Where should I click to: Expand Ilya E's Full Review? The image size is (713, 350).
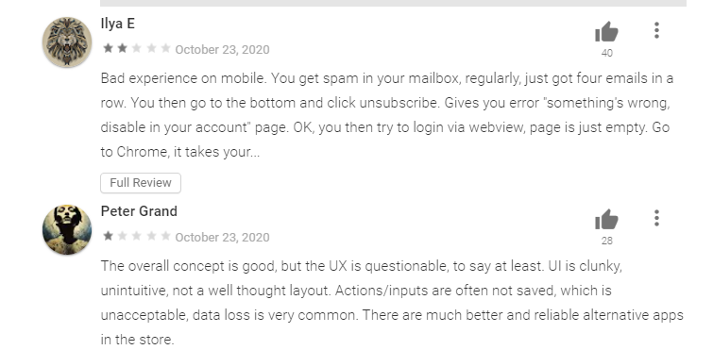click(141, 183)
